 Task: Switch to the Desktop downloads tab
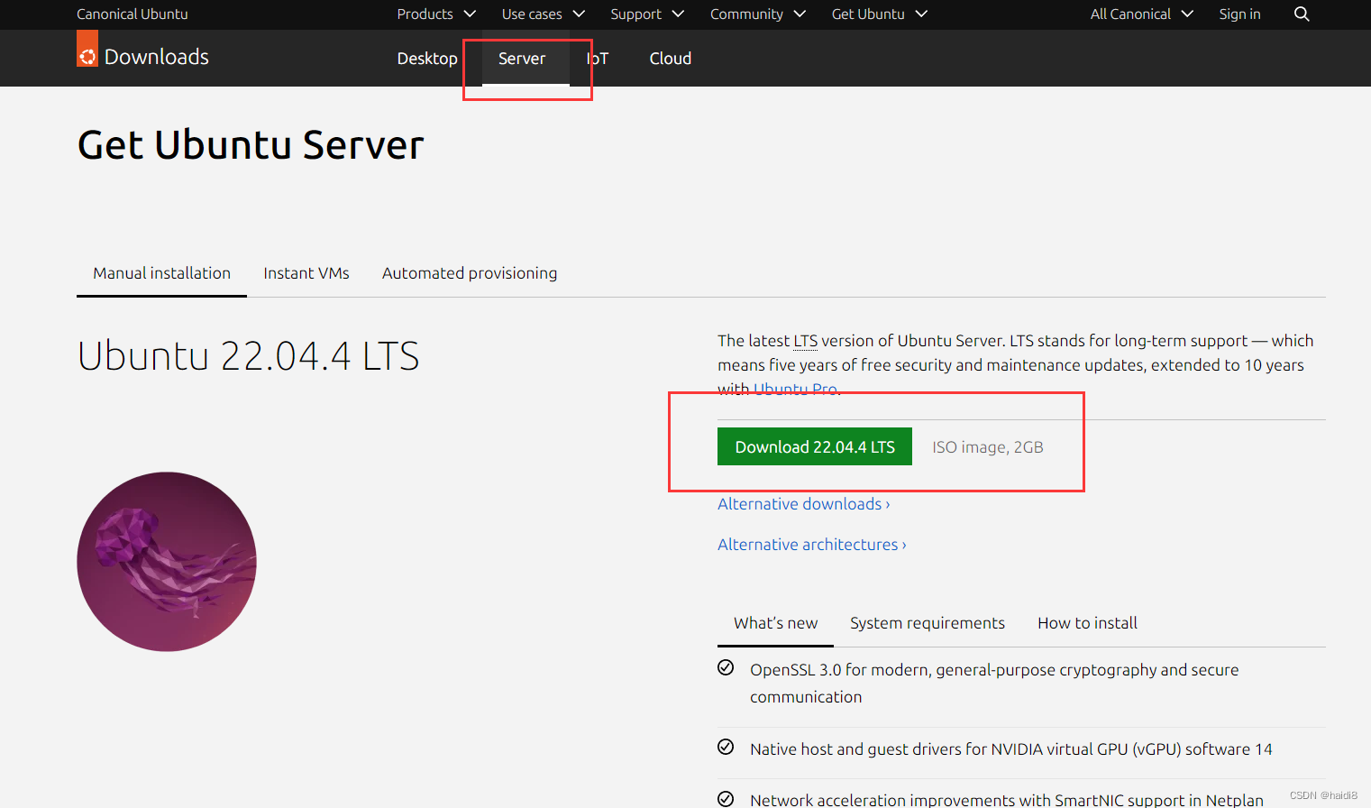coord(427,59)
